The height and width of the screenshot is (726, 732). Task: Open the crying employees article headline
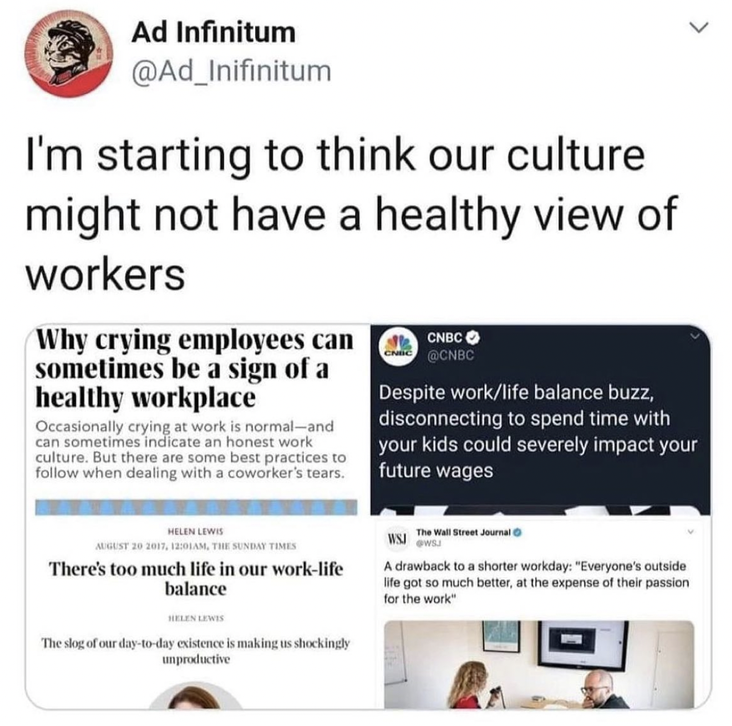pos(195,369)
